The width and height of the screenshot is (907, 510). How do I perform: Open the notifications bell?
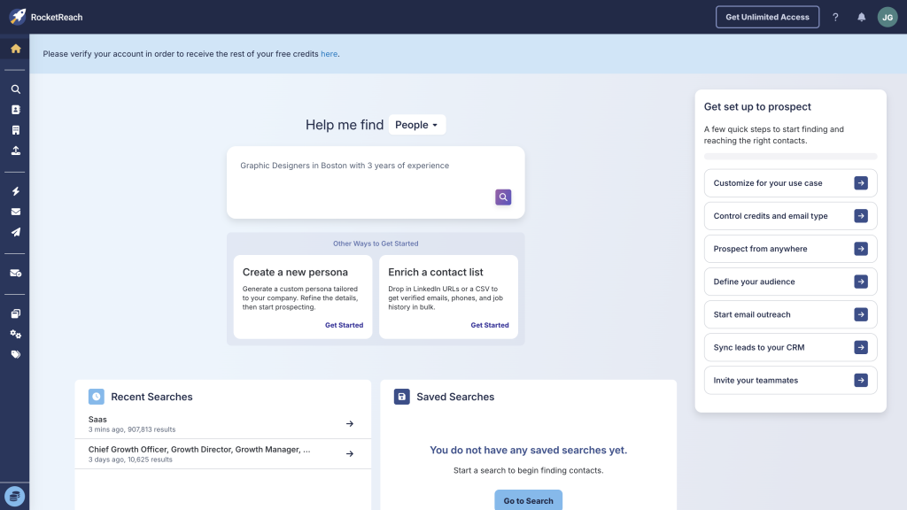(x=861, y=18)
